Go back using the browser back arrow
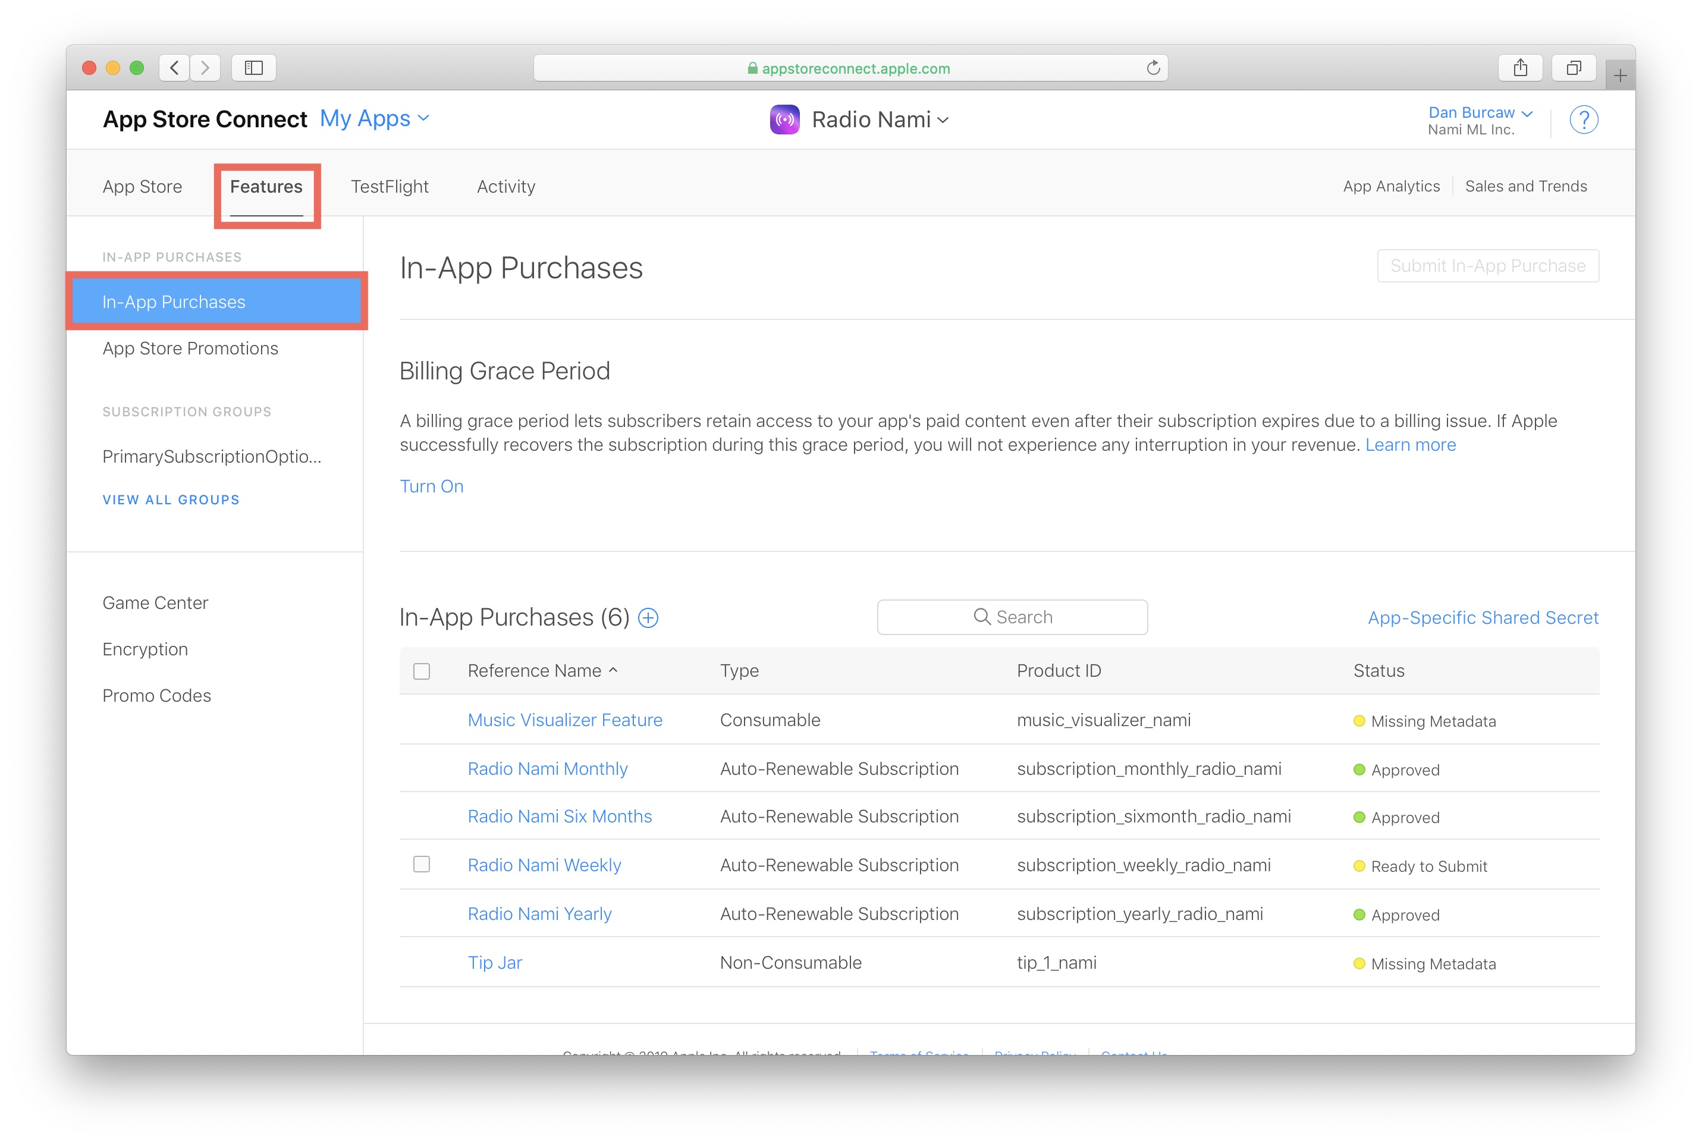This screenshot has width=1702, height=1143. (x=174, y=68)
